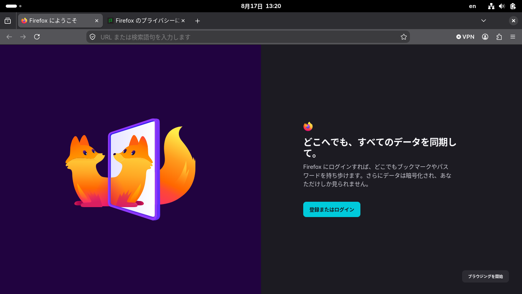This screenshot has width=522, height=294.
Task: Open the VPN toolbar button
Action: click(x=465, y=37)
